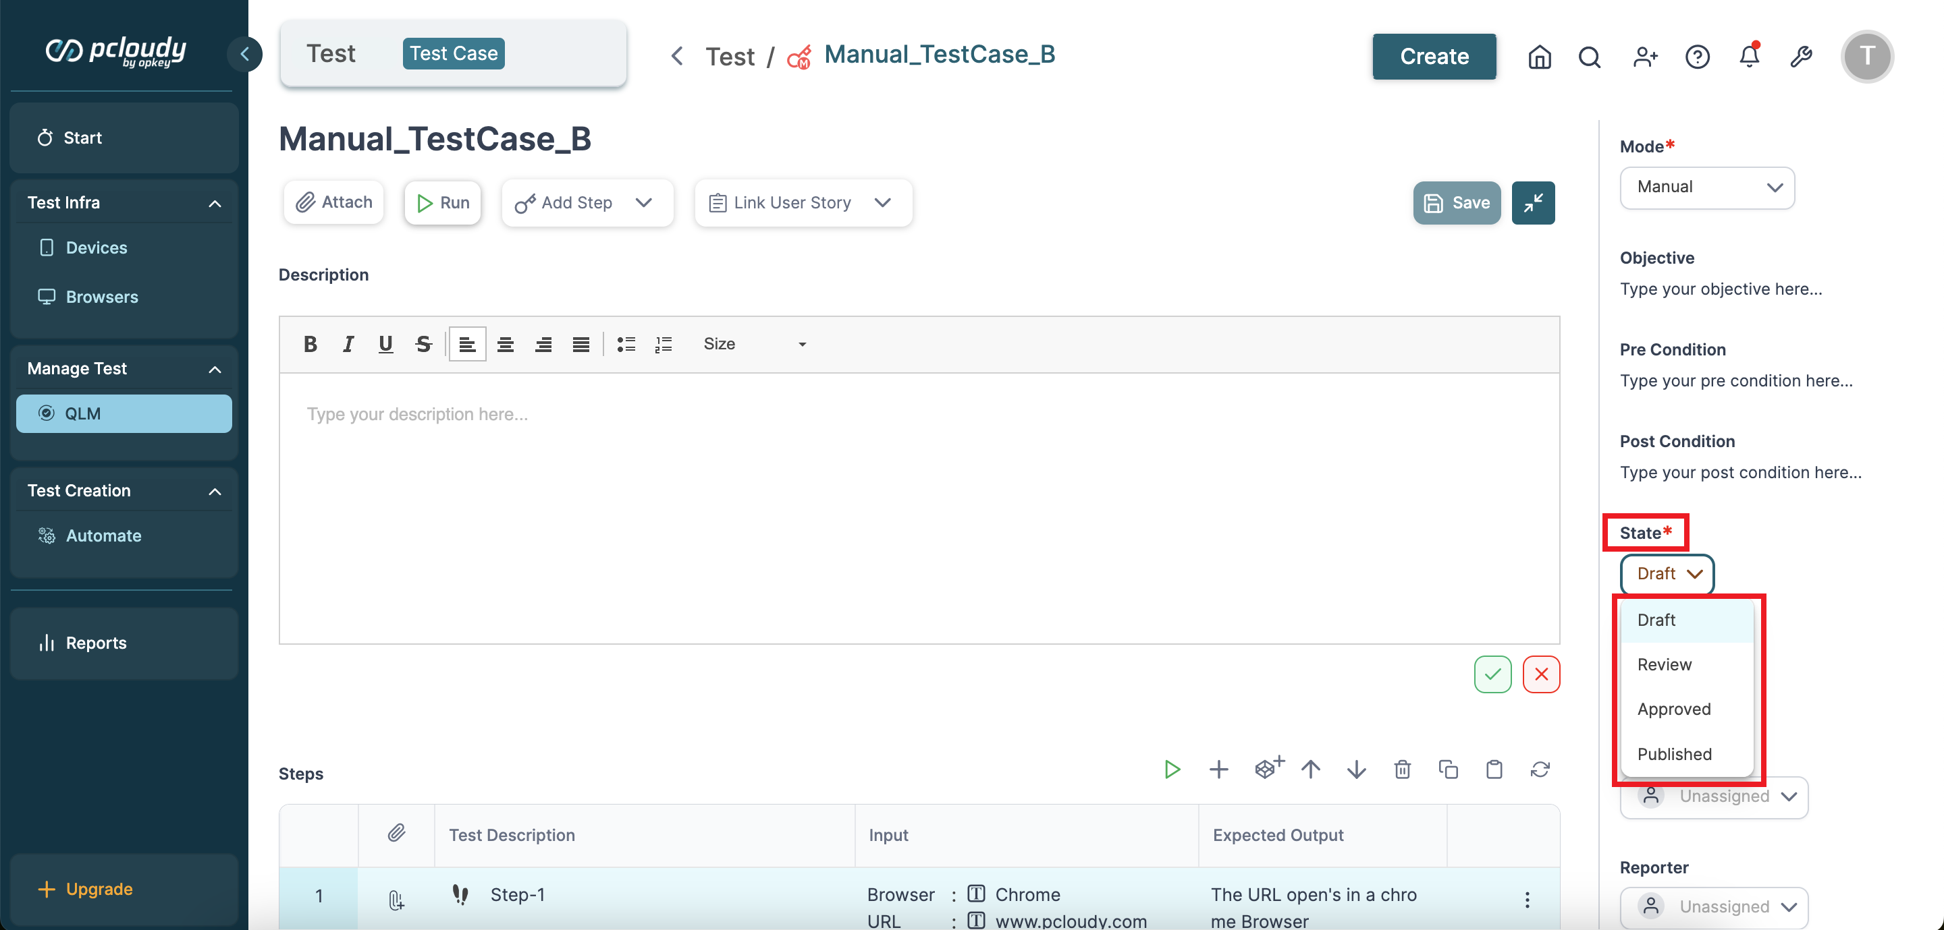1944x930 pixels.
Task: Open the Reporter Unassigned dropdown
Action: [x=1714, y=906]
